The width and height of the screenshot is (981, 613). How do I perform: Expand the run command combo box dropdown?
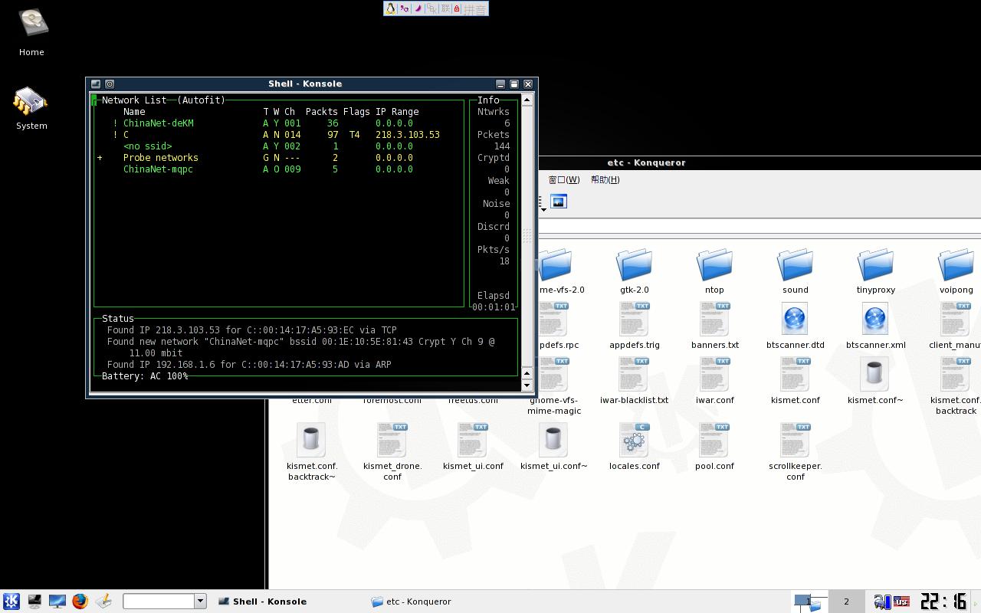click(x=200, y=602)
